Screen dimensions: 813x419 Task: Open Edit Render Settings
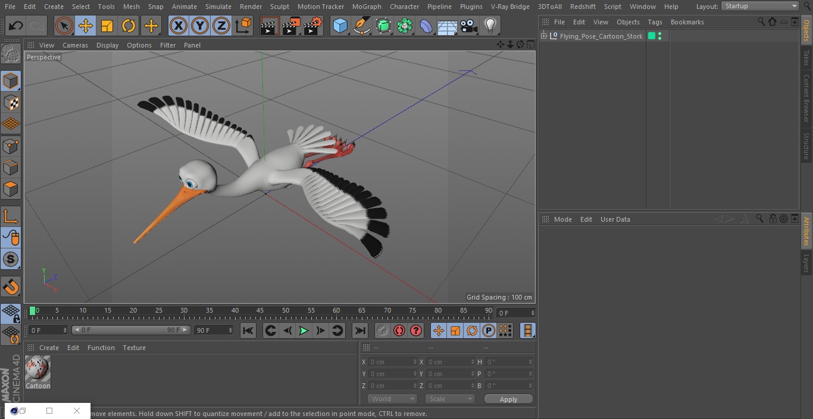pyautogui.click(x=313, y=26)
